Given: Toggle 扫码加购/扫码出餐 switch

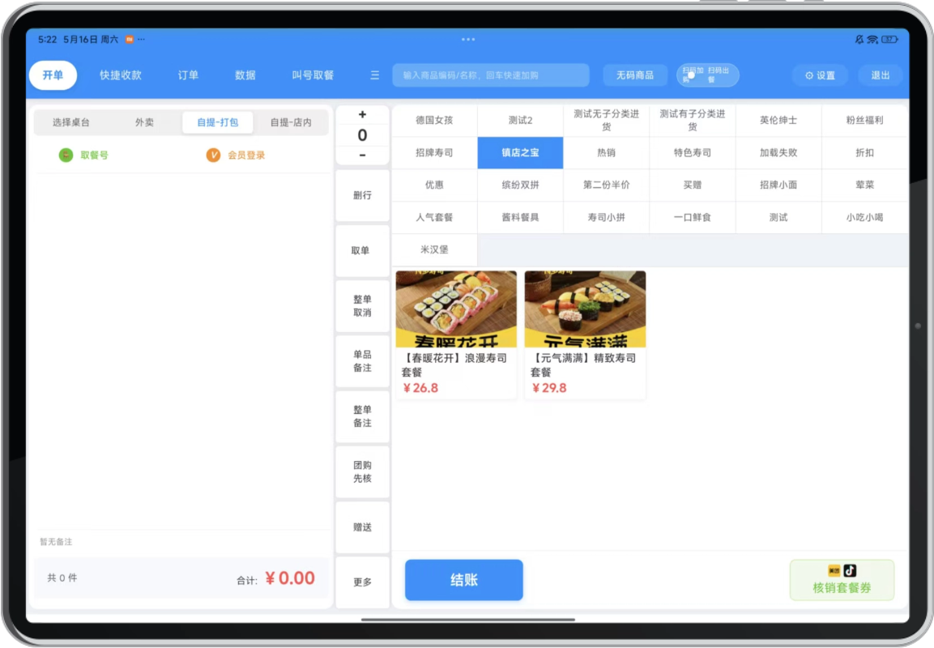Looking at the screenshot, I should click(708, 75).
